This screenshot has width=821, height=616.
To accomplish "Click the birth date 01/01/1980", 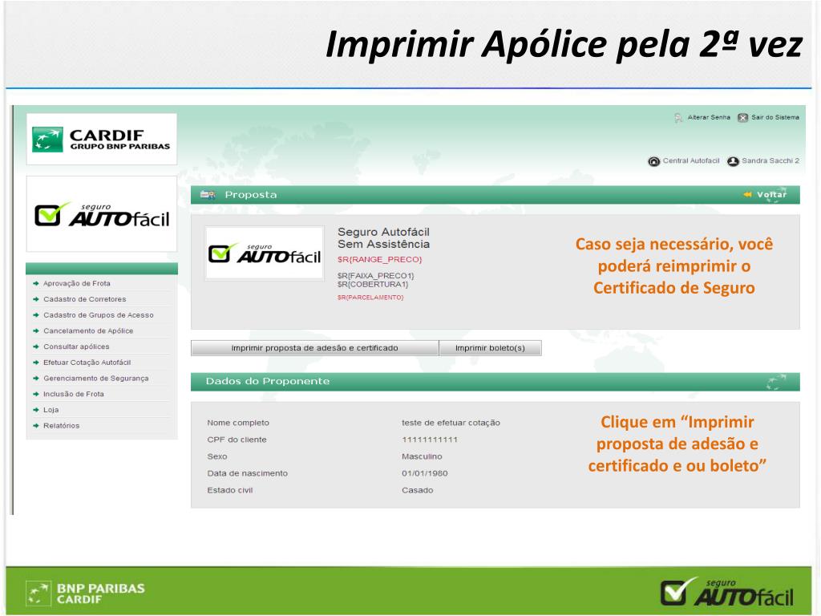I will click(x=425, y=473).
